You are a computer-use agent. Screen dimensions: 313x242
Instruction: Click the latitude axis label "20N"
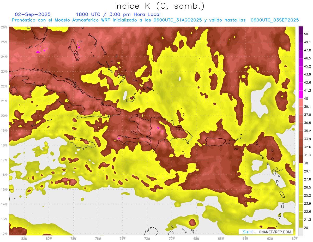click(4, 116)
